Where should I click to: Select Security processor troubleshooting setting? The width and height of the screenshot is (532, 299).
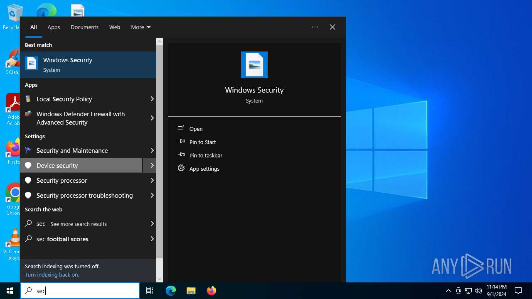click(x=81, y=195)
